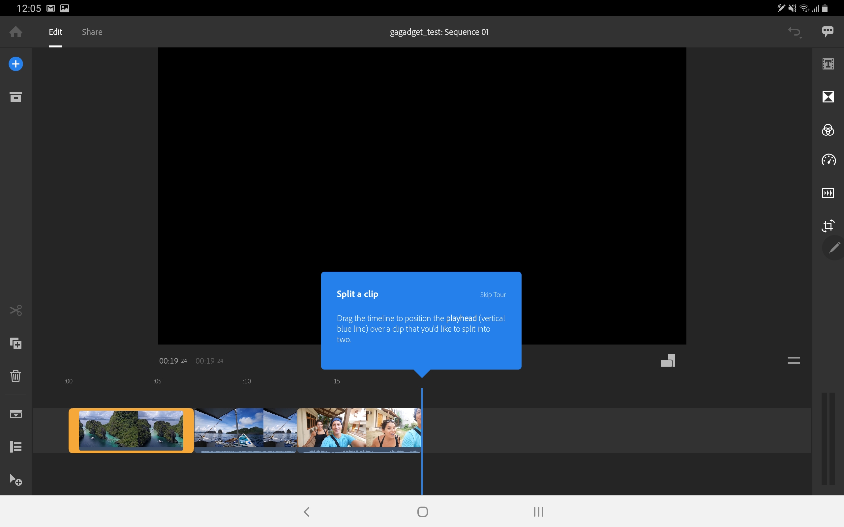Image resolution: width=844 pixels, height=527 pixels.
Task: Toggle the track controls list icon
Action: pos(16,447)
